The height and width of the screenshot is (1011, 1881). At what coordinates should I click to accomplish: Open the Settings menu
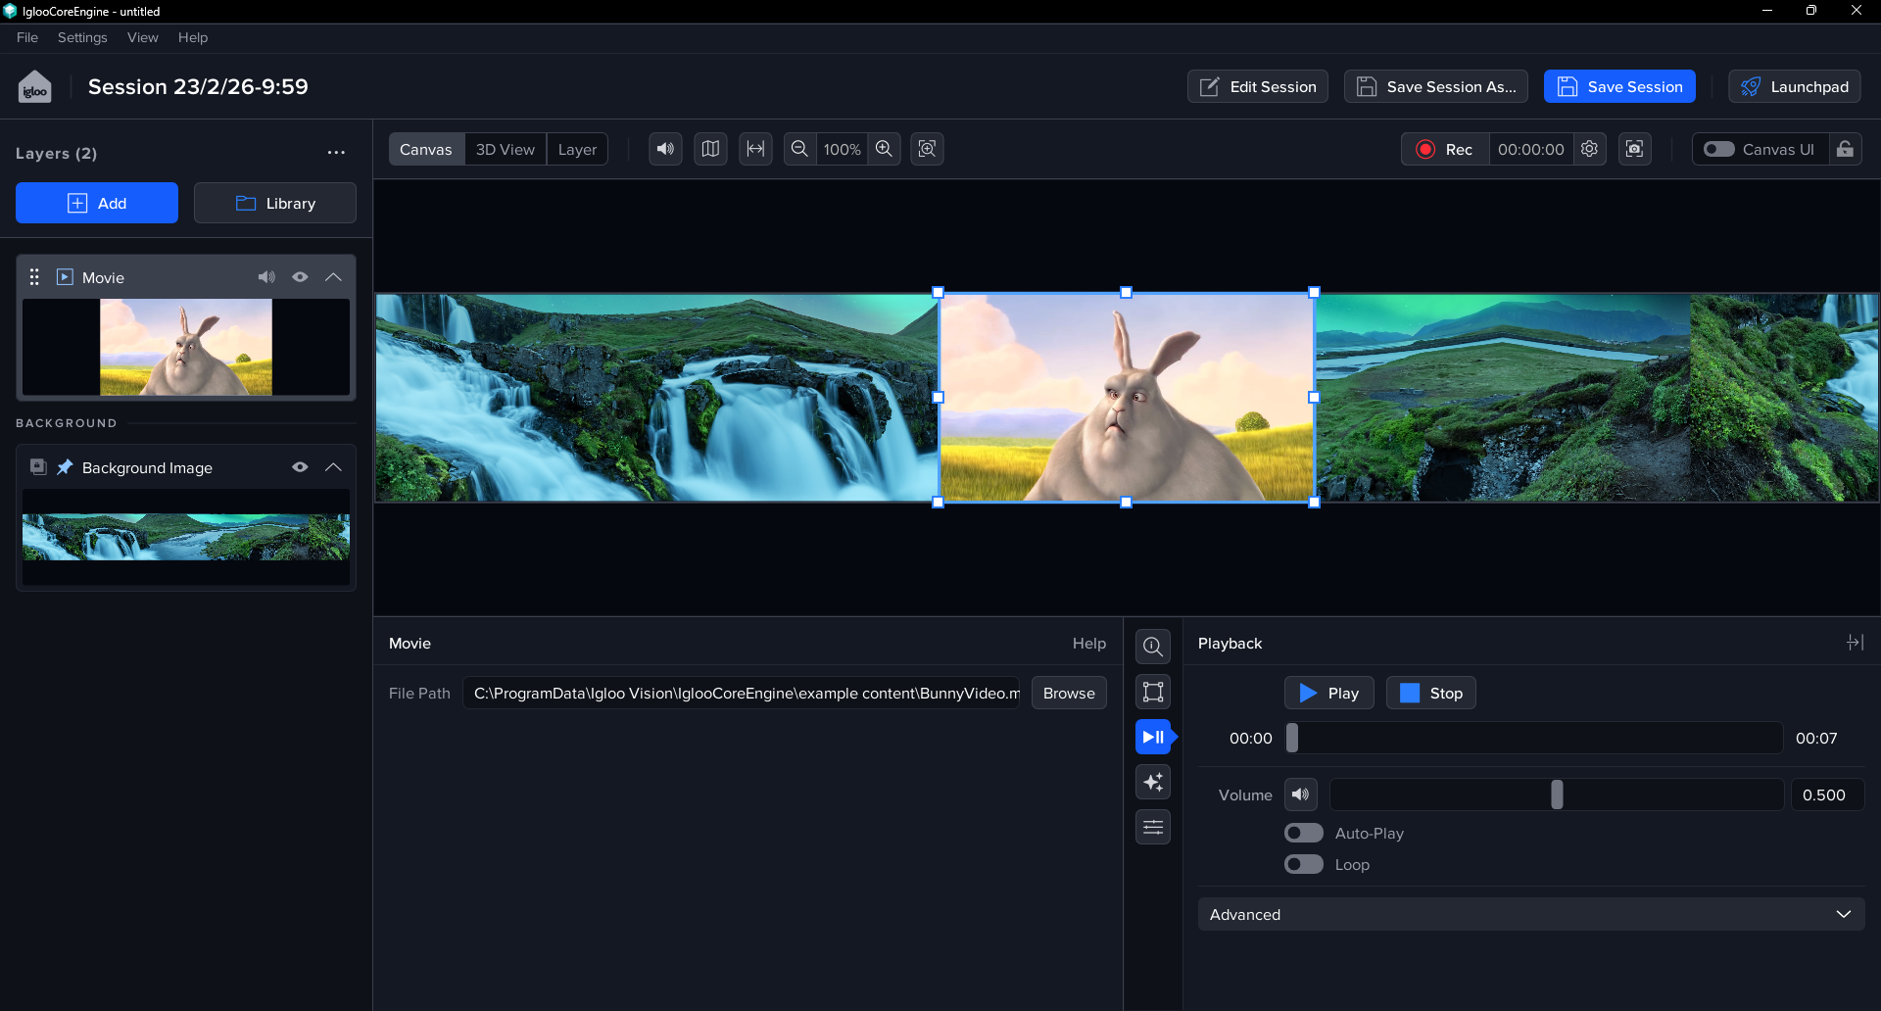(82, 37)
